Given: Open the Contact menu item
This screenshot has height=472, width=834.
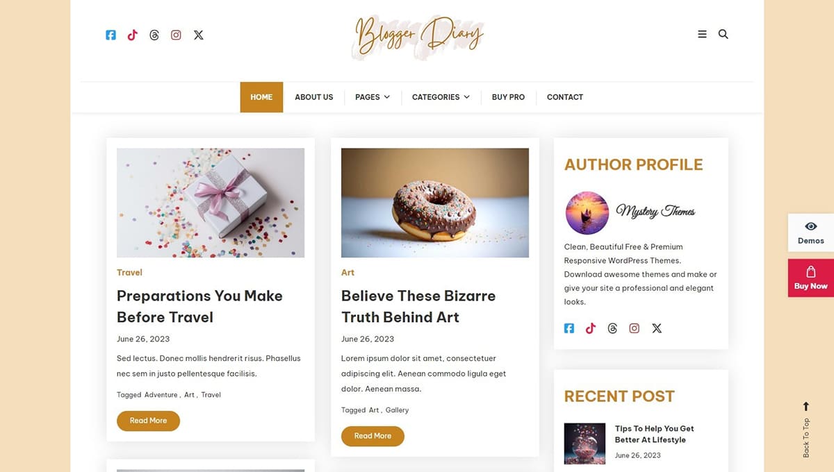Looking at the screenshot, I should tap(565, 97).
